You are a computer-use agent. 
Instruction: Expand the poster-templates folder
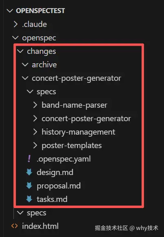pyautogui.click(x=35, y=145)
